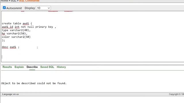The width and height of the screenshot is (184, 103).
Task: Click the 'desc audi ;' statement
Action: (10, 47)
